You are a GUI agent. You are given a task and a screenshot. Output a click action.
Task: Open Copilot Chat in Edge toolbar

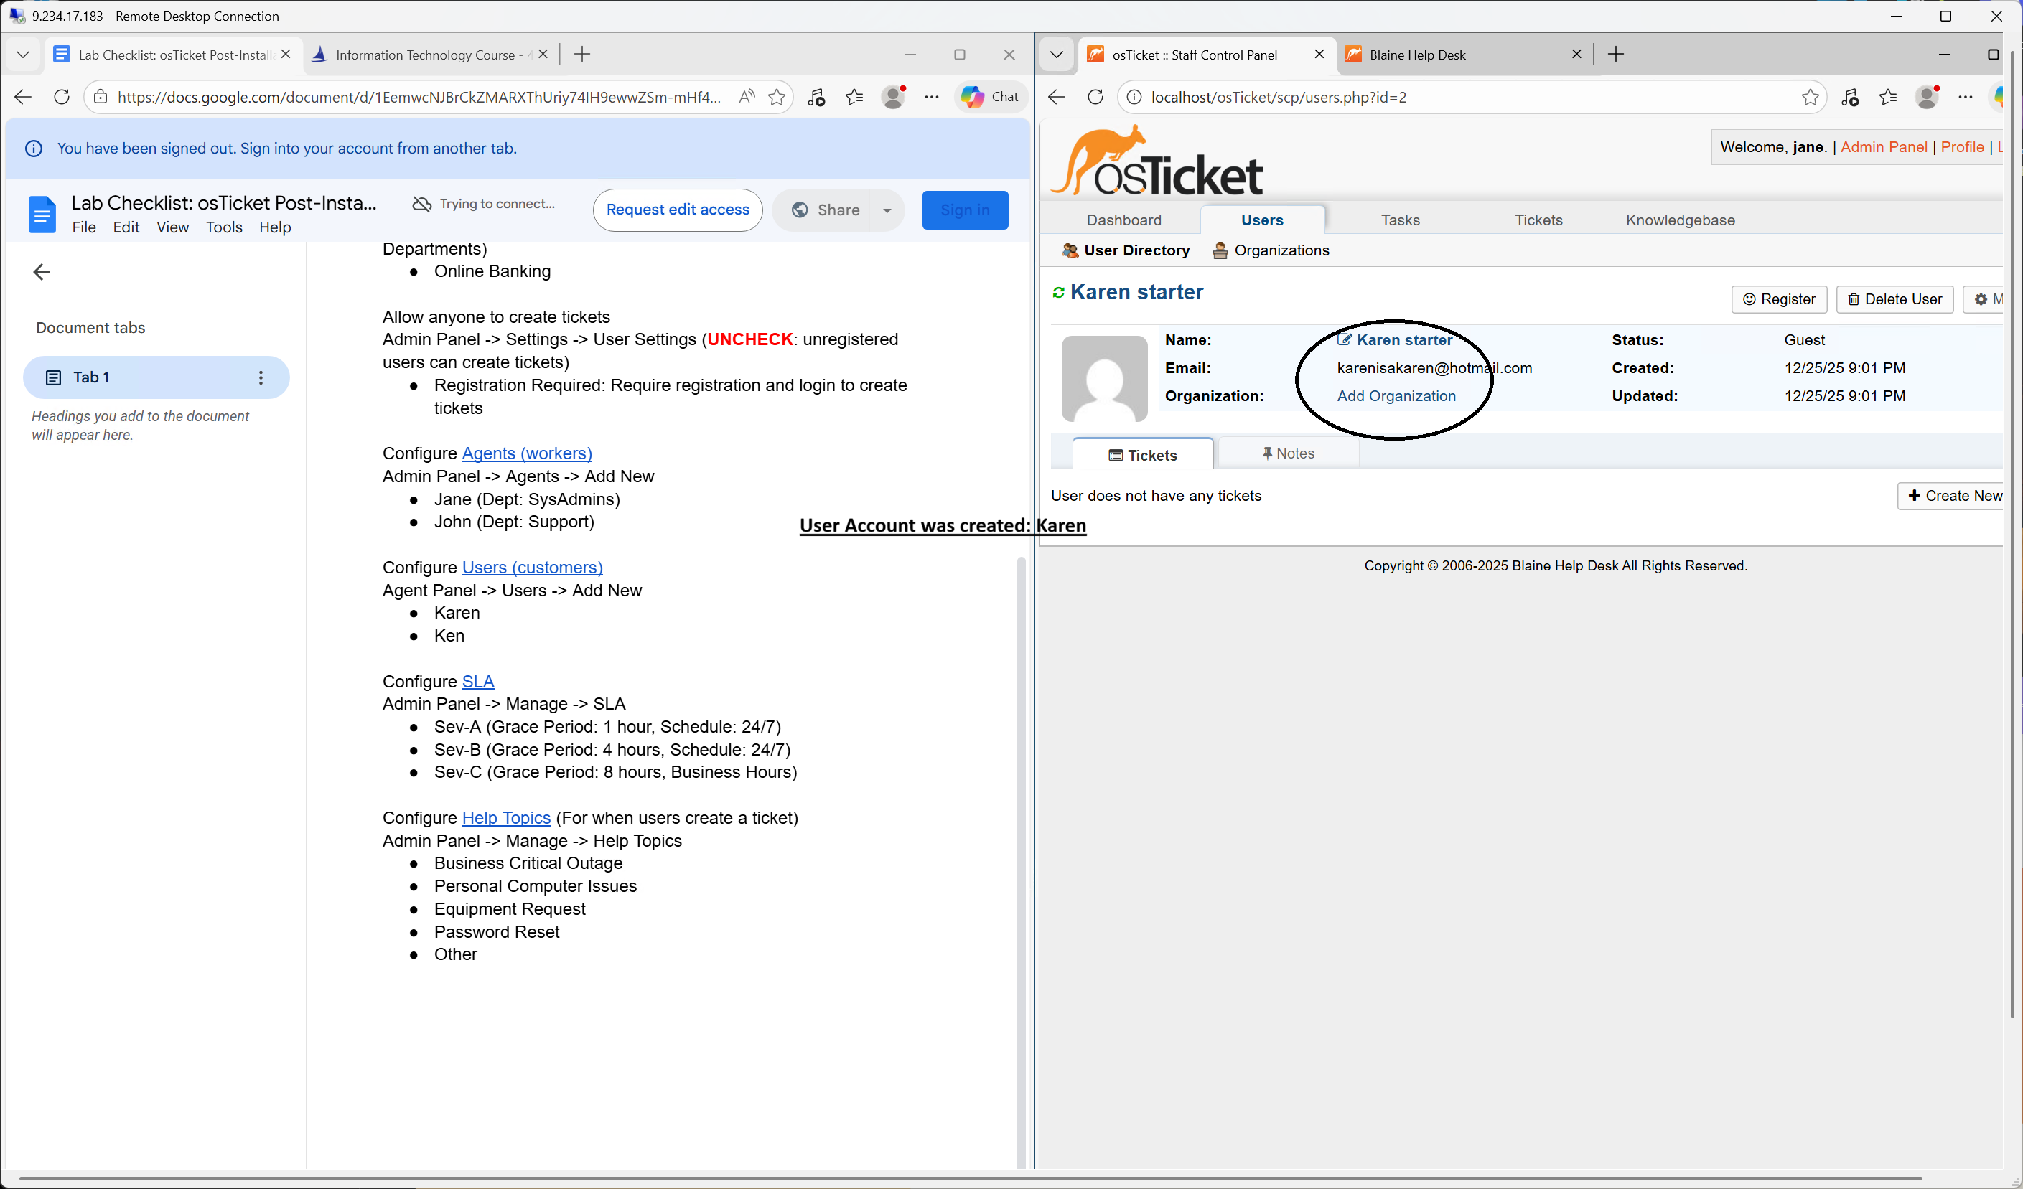click(x=990, y=97)
